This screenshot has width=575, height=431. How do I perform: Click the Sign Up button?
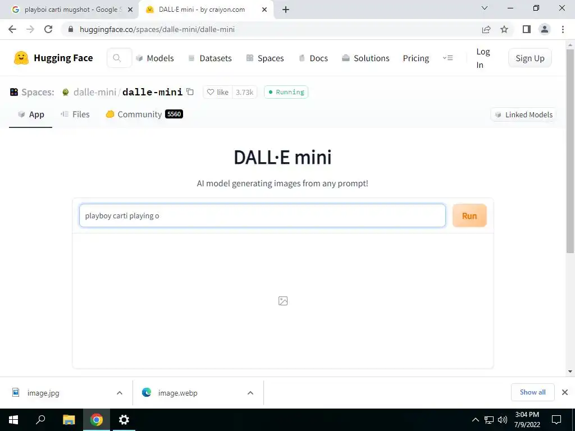click(x=530, y=58)
